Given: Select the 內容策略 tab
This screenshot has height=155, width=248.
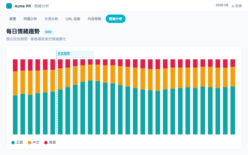Looking at the screenshot, I should click(95, 19).
